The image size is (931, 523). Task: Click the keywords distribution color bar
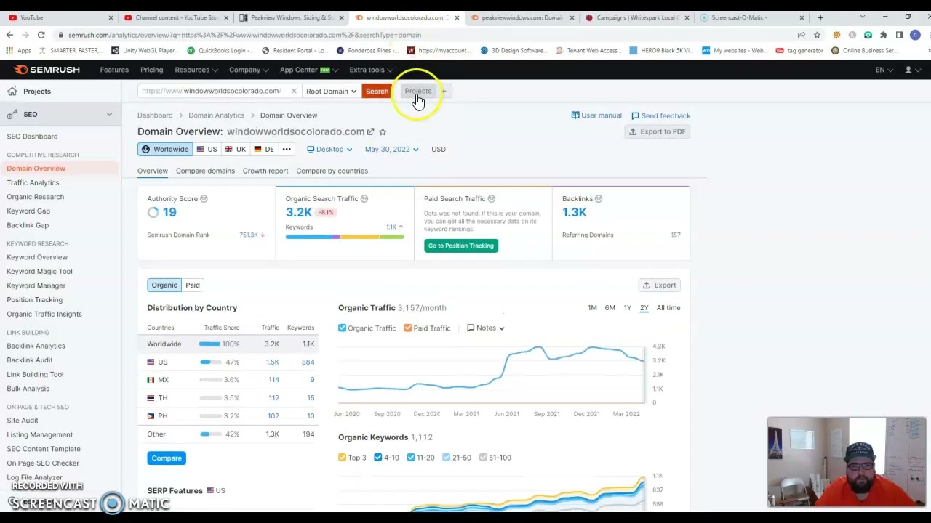click(345, 237)
